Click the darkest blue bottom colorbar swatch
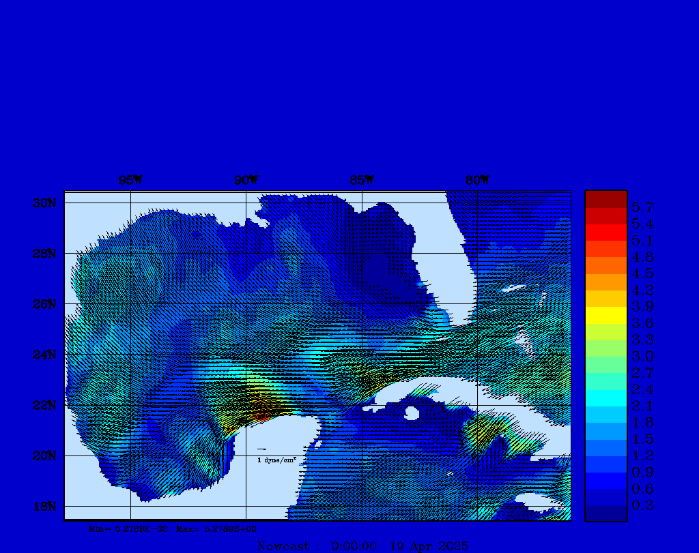The height and width of the screenshot is (553, 699). pyautogui.click(x=605, y=513)
